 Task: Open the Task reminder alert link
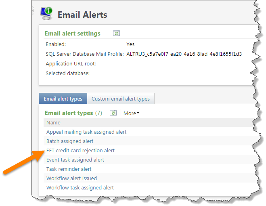(69, 169)
